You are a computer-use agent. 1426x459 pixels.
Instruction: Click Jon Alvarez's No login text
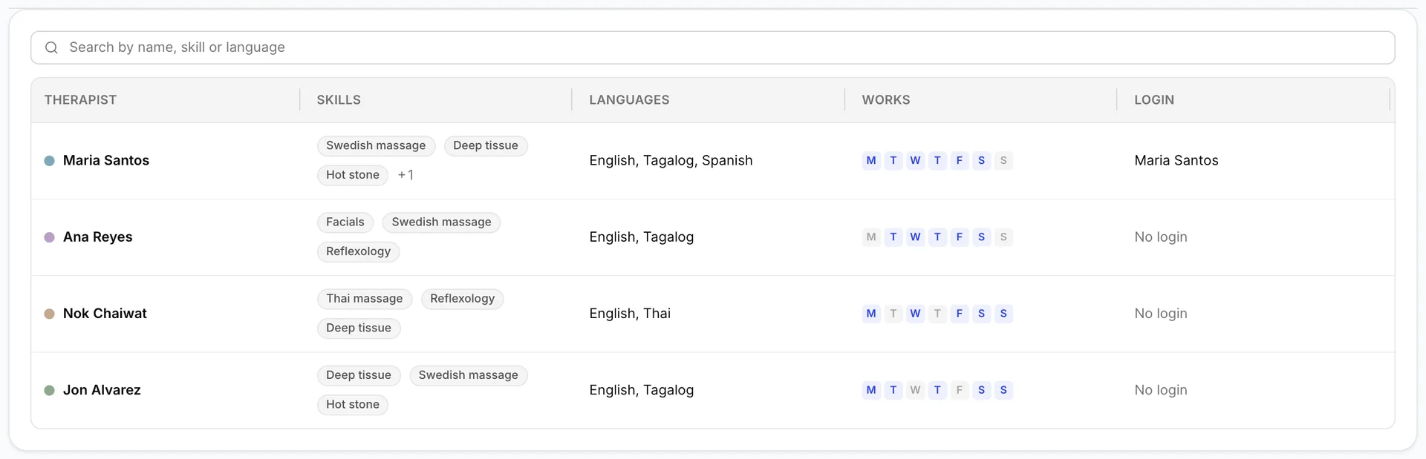pyautogui.click(x=1161, y=390)
